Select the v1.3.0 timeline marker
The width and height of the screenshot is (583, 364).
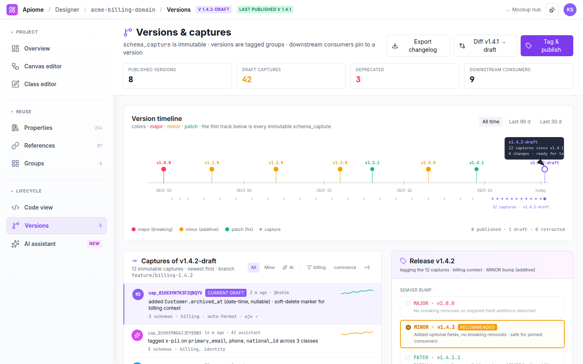point(340,169)
